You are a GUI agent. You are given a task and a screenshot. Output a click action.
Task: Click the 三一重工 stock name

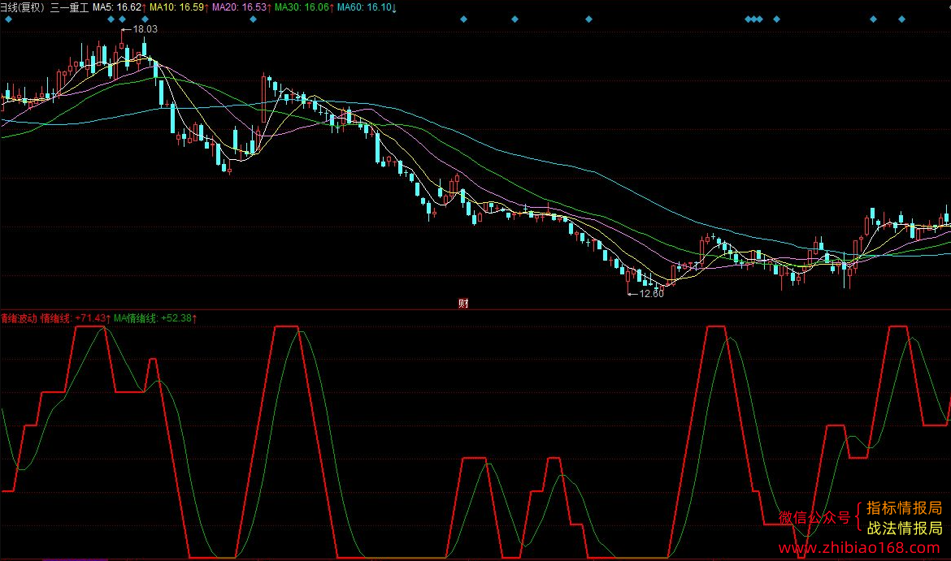pos(69,7)
